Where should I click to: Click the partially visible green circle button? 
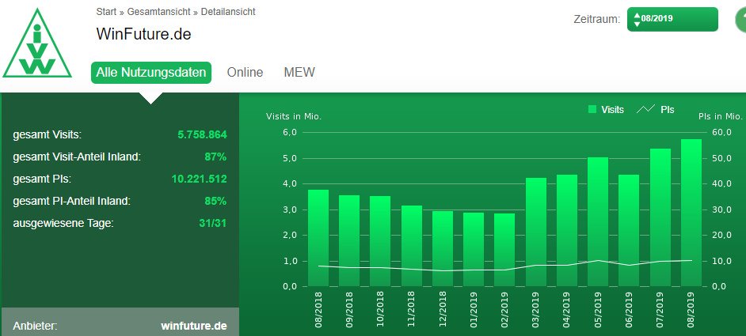[x=740, y=20]
